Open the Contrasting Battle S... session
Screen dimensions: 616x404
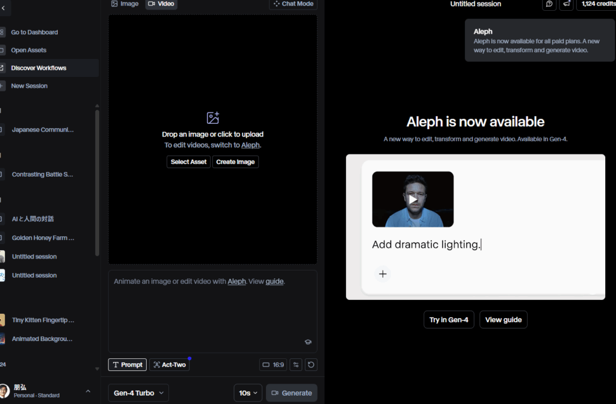43,174
